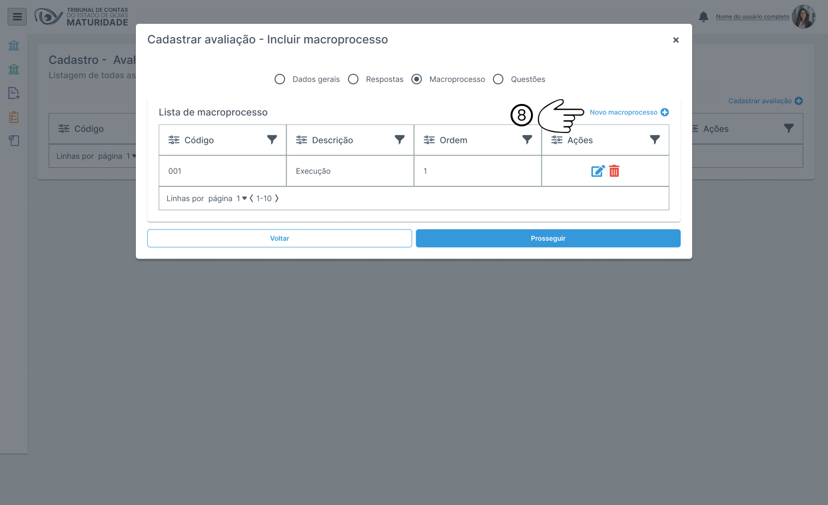Click the filter funnel on Ordem column

tap(527, 140)
